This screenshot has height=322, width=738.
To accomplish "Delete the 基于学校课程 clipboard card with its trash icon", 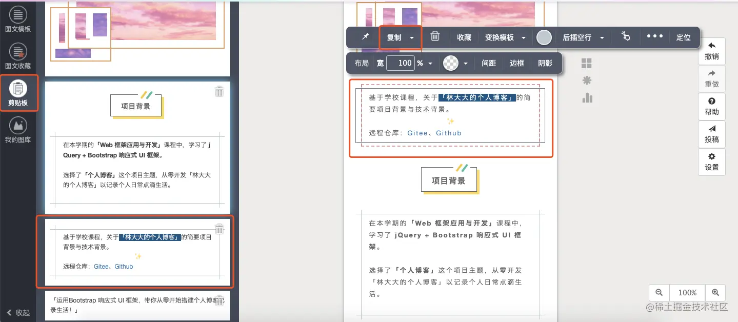I will coord(219,229).
